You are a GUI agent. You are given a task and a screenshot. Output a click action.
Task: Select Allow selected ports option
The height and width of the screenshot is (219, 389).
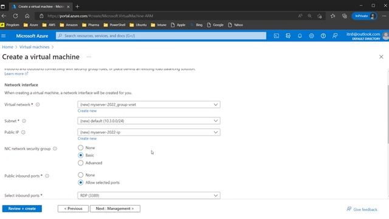[x=80, y=182]
